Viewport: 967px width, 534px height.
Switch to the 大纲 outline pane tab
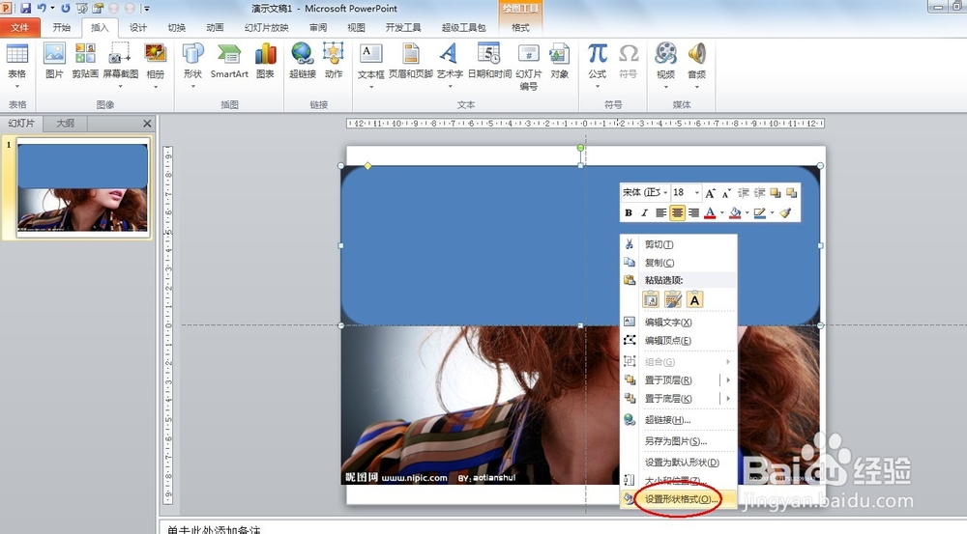click(x=66, y=124)
